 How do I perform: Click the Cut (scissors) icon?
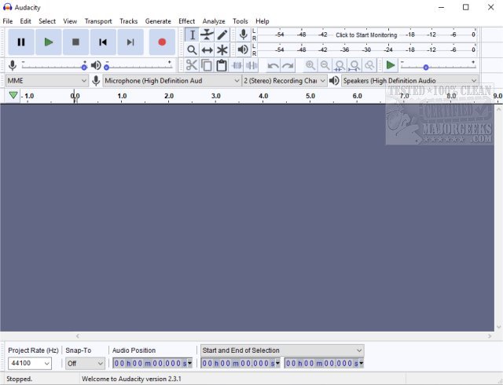pyautogui.click(x=192, y=65)
